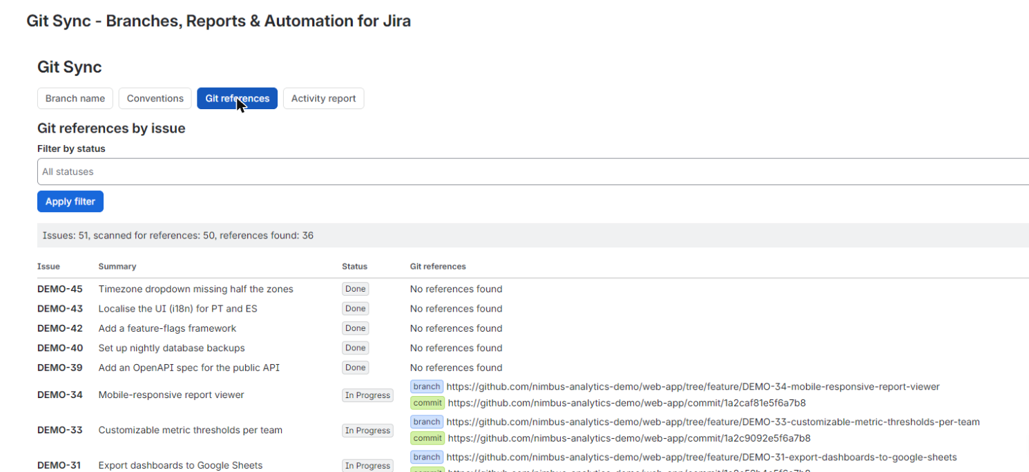This screenshot has height=472, width=1029.
Task: Click the In Progress badge for DEMO-34
Action: 367,395
